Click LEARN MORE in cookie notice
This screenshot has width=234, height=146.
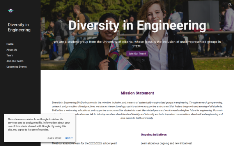pyautogui.click(x=54, y=138)
